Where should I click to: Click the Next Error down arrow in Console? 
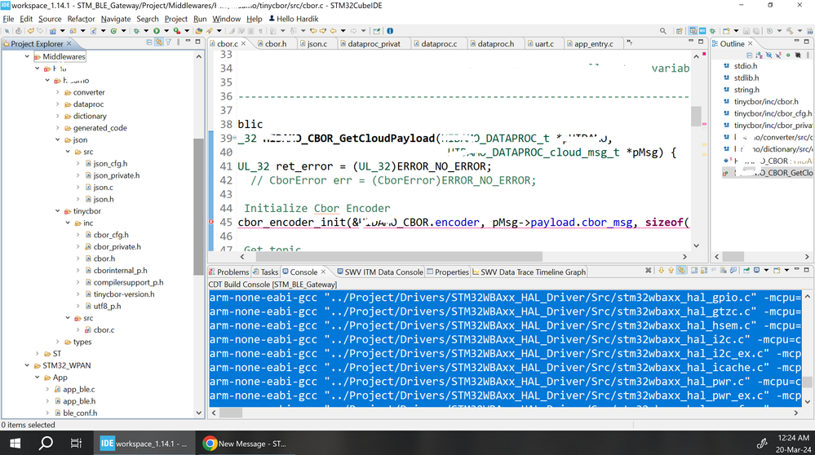click(x=661, y=270)
